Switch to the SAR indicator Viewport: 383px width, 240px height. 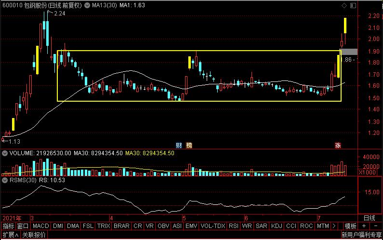tap(262, 226)
